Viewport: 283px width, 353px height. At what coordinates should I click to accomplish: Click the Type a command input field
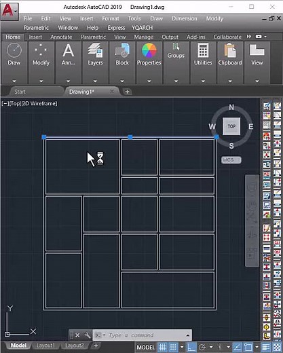click(x=145, y=335)
